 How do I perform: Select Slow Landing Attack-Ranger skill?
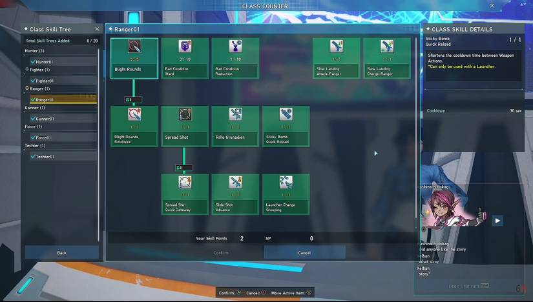(x=336, y=59)
